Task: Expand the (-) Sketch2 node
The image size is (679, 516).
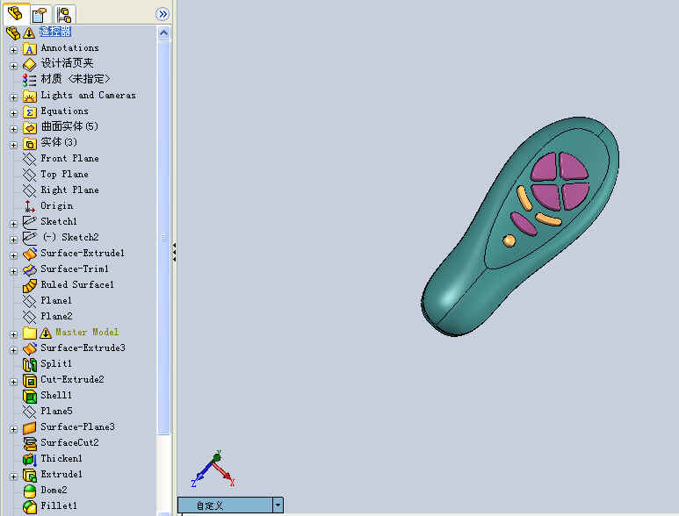Action: [x=13, y=240]
